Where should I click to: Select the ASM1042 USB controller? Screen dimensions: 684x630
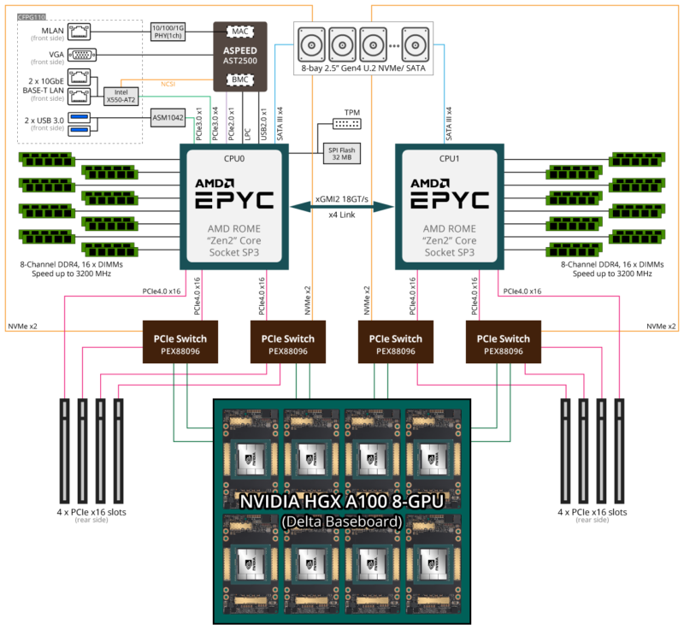click(168, 117)
